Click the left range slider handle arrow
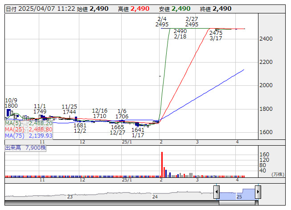 [217, 192]
